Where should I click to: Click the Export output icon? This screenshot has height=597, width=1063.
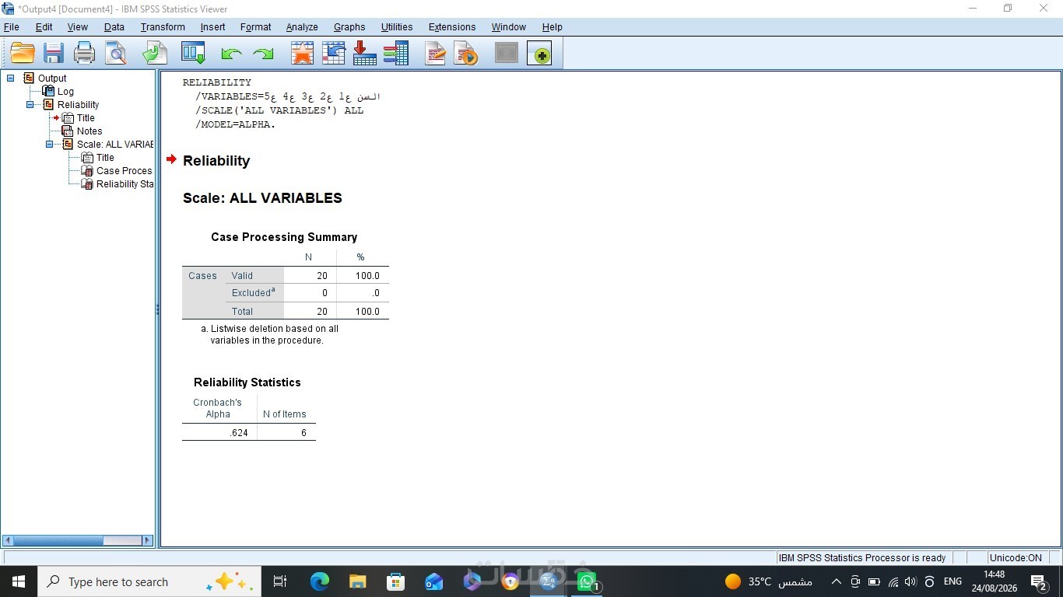[155, 54]
